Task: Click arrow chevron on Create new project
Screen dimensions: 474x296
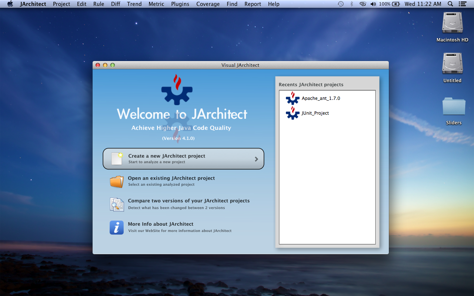Action: click(x=256, y=159)
